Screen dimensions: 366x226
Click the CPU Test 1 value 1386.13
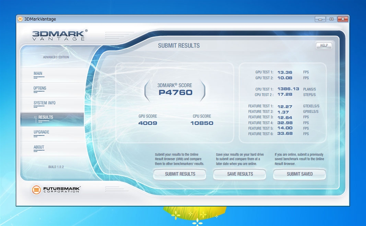pyautogui.click(x=288, y=89)
